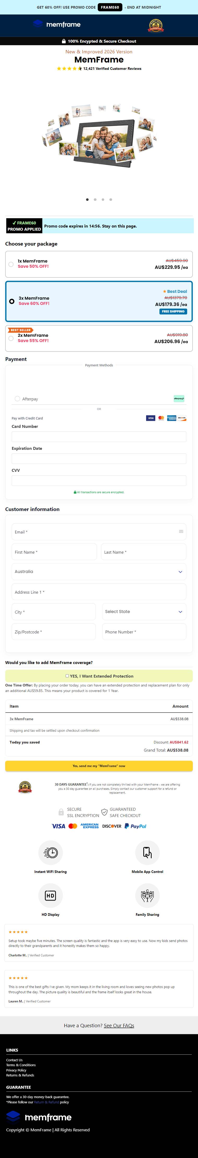Viewport: 198px width, 1158px height.
Task: Expand the Select State dropdown
Action: (x=144, y=611)
